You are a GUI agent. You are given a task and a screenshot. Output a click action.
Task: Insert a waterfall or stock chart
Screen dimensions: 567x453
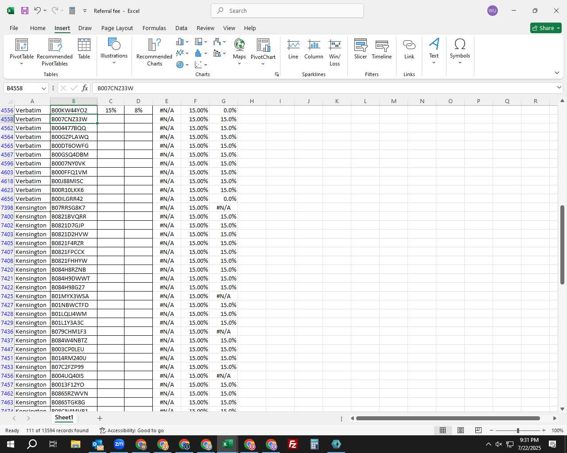coord(220,42)
